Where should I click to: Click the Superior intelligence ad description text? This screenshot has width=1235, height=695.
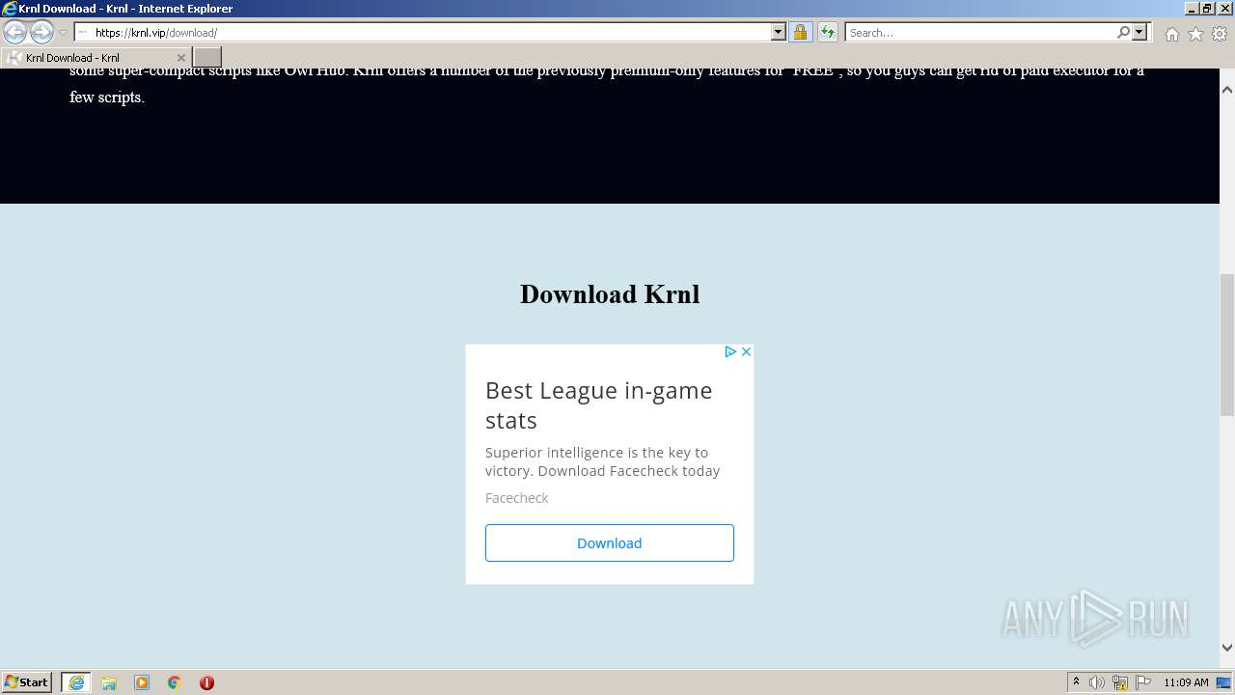[603, 461]
